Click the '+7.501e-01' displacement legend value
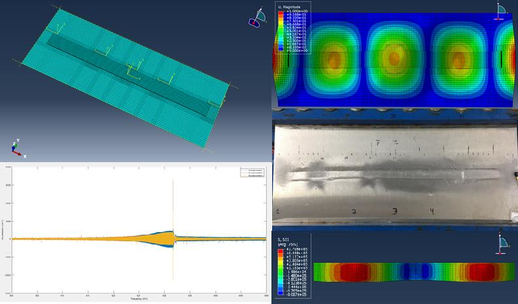The height and width of the screenshot is (304, 518). click(x=297, y=21)
